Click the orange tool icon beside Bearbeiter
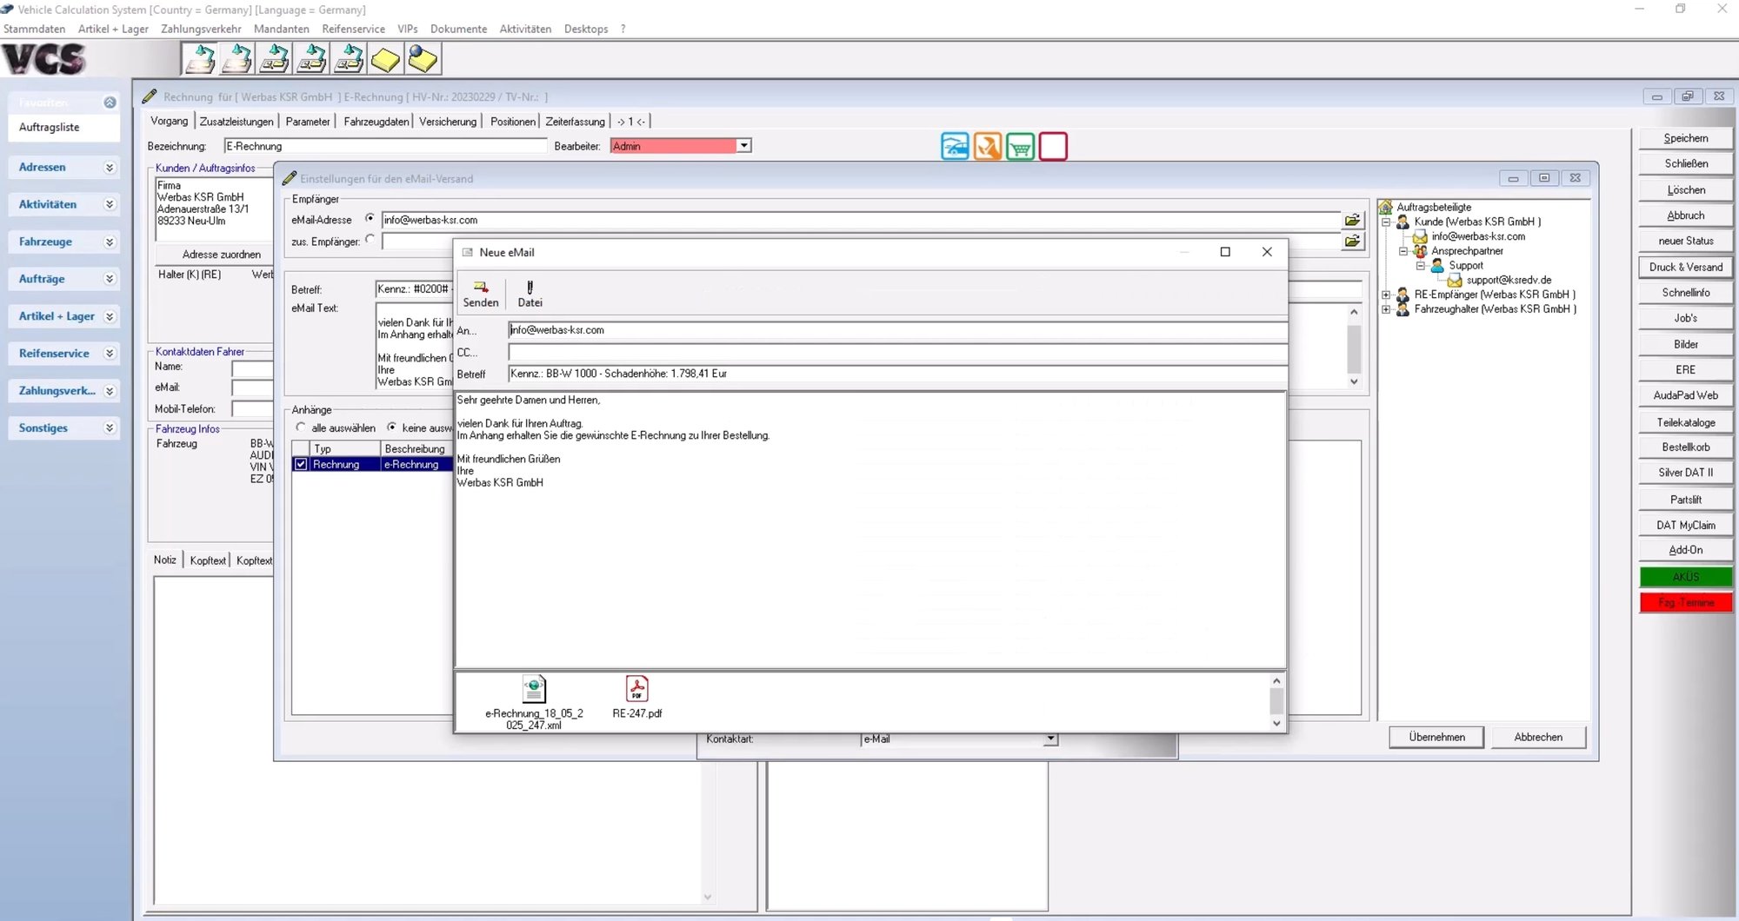 pyautogui.click(x=988, y=147)
